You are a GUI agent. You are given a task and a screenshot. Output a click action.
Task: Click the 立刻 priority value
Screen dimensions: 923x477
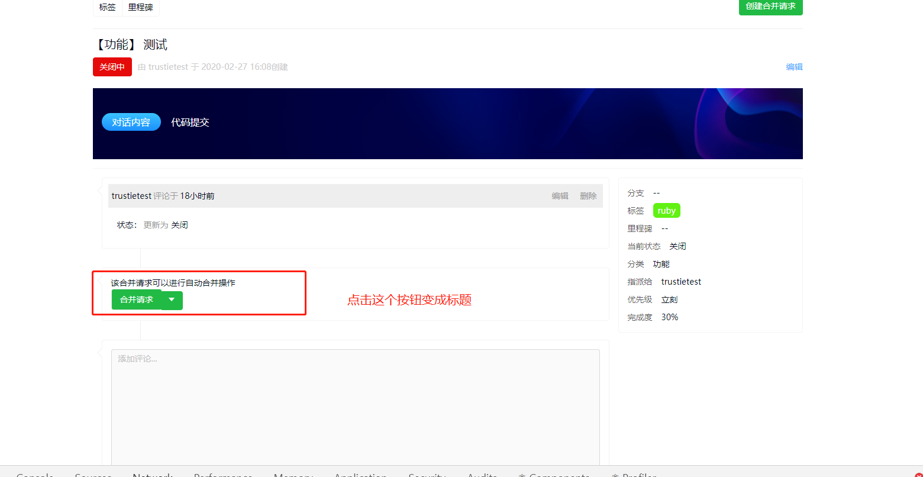[670, 299]
